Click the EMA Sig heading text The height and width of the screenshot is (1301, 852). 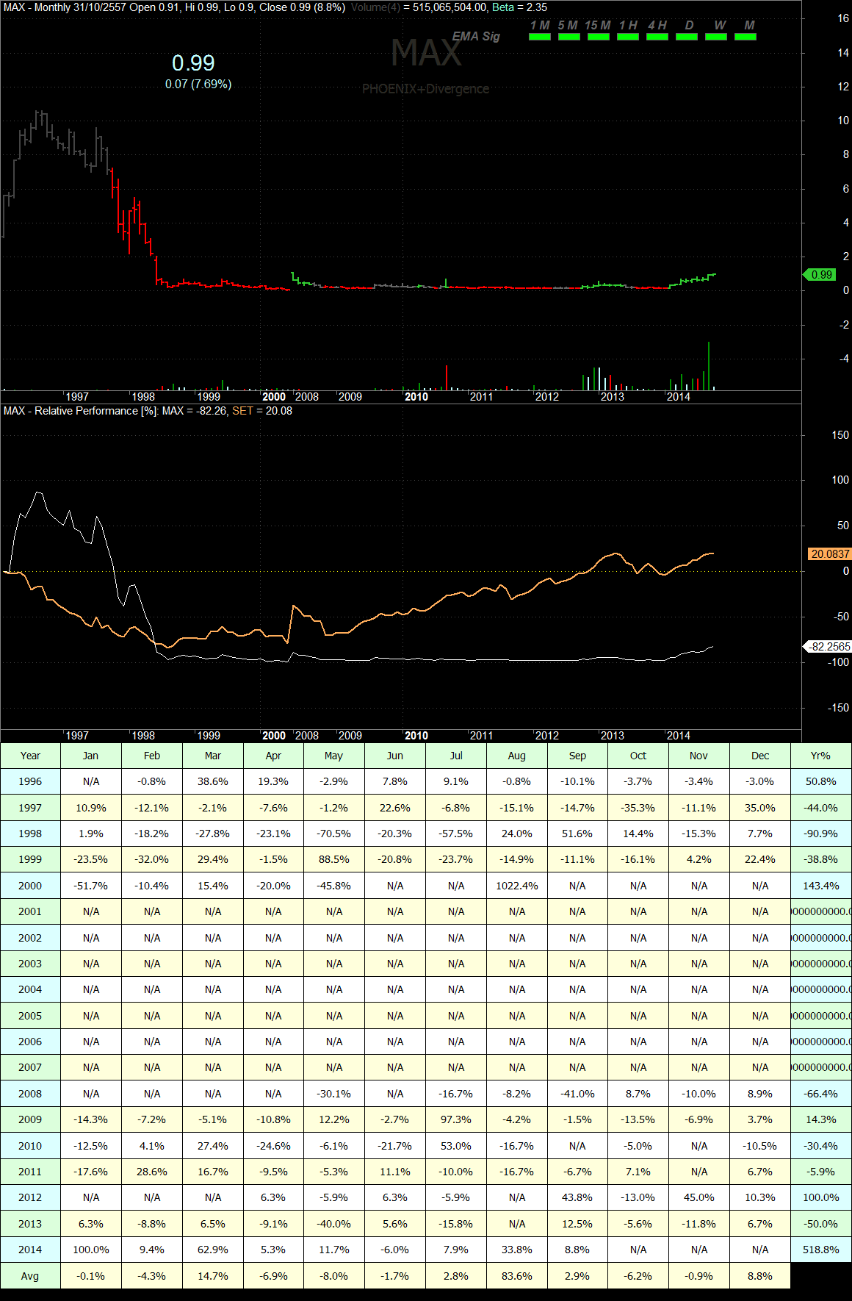[x=476, y=36]
